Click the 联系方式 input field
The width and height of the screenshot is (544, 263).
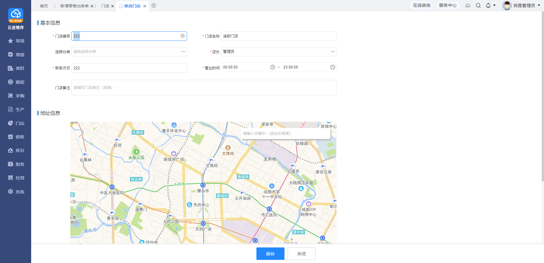(129, 68)
